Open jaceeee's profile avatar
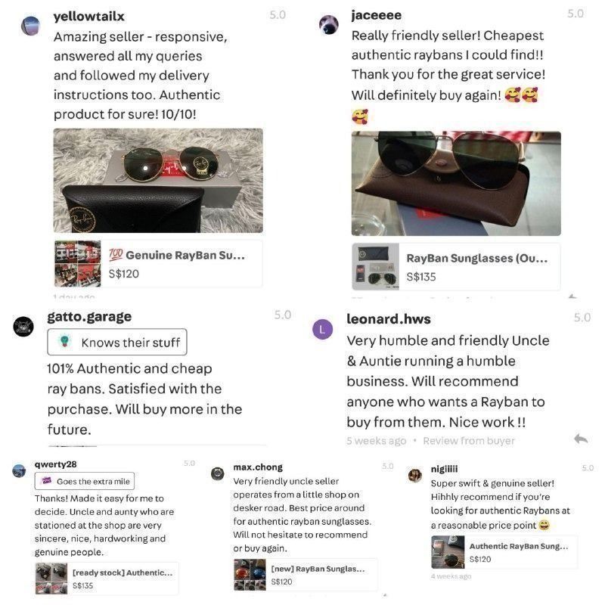The width and height of the screenshot is (605, 605). coord(329,25)
